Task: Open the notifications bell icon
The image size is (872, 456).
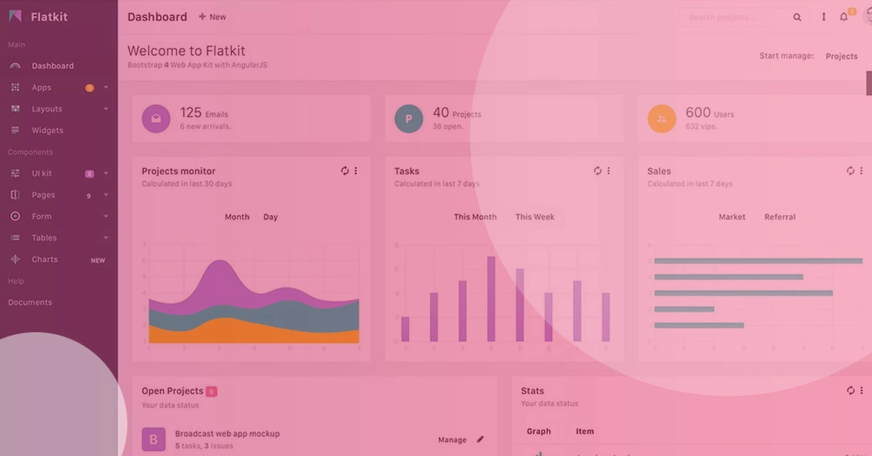Action: point(843,17)
